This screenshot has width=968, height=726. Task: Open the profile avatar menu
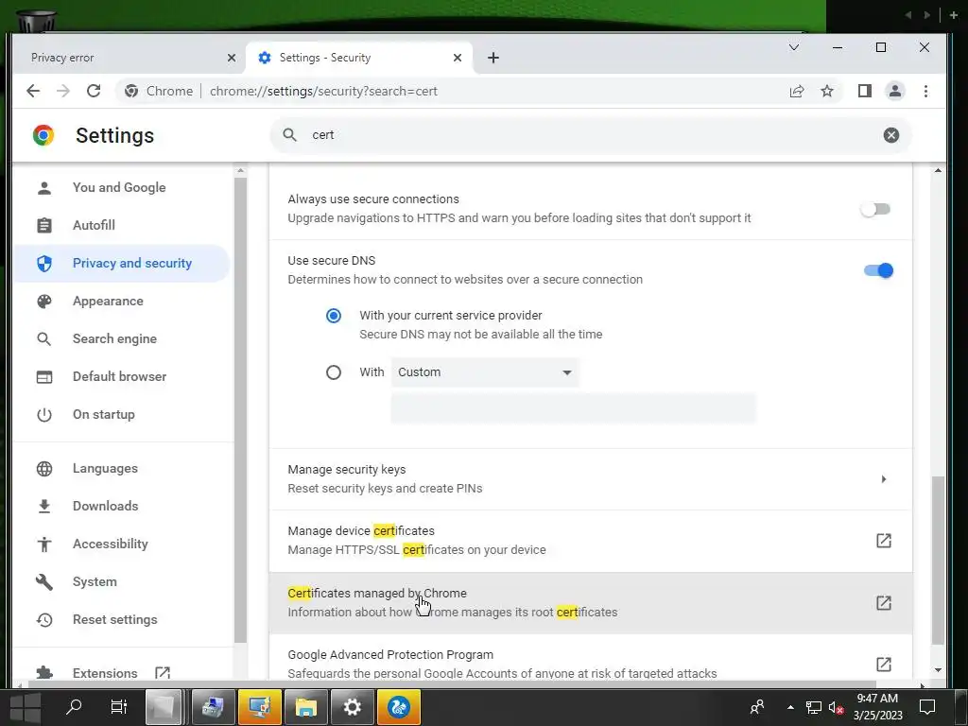point(895,92)
